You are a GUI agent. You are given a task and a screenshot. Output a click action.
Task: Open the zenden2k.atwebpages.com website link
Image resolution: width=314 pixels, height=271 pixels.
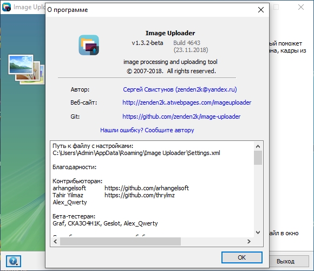187,102
